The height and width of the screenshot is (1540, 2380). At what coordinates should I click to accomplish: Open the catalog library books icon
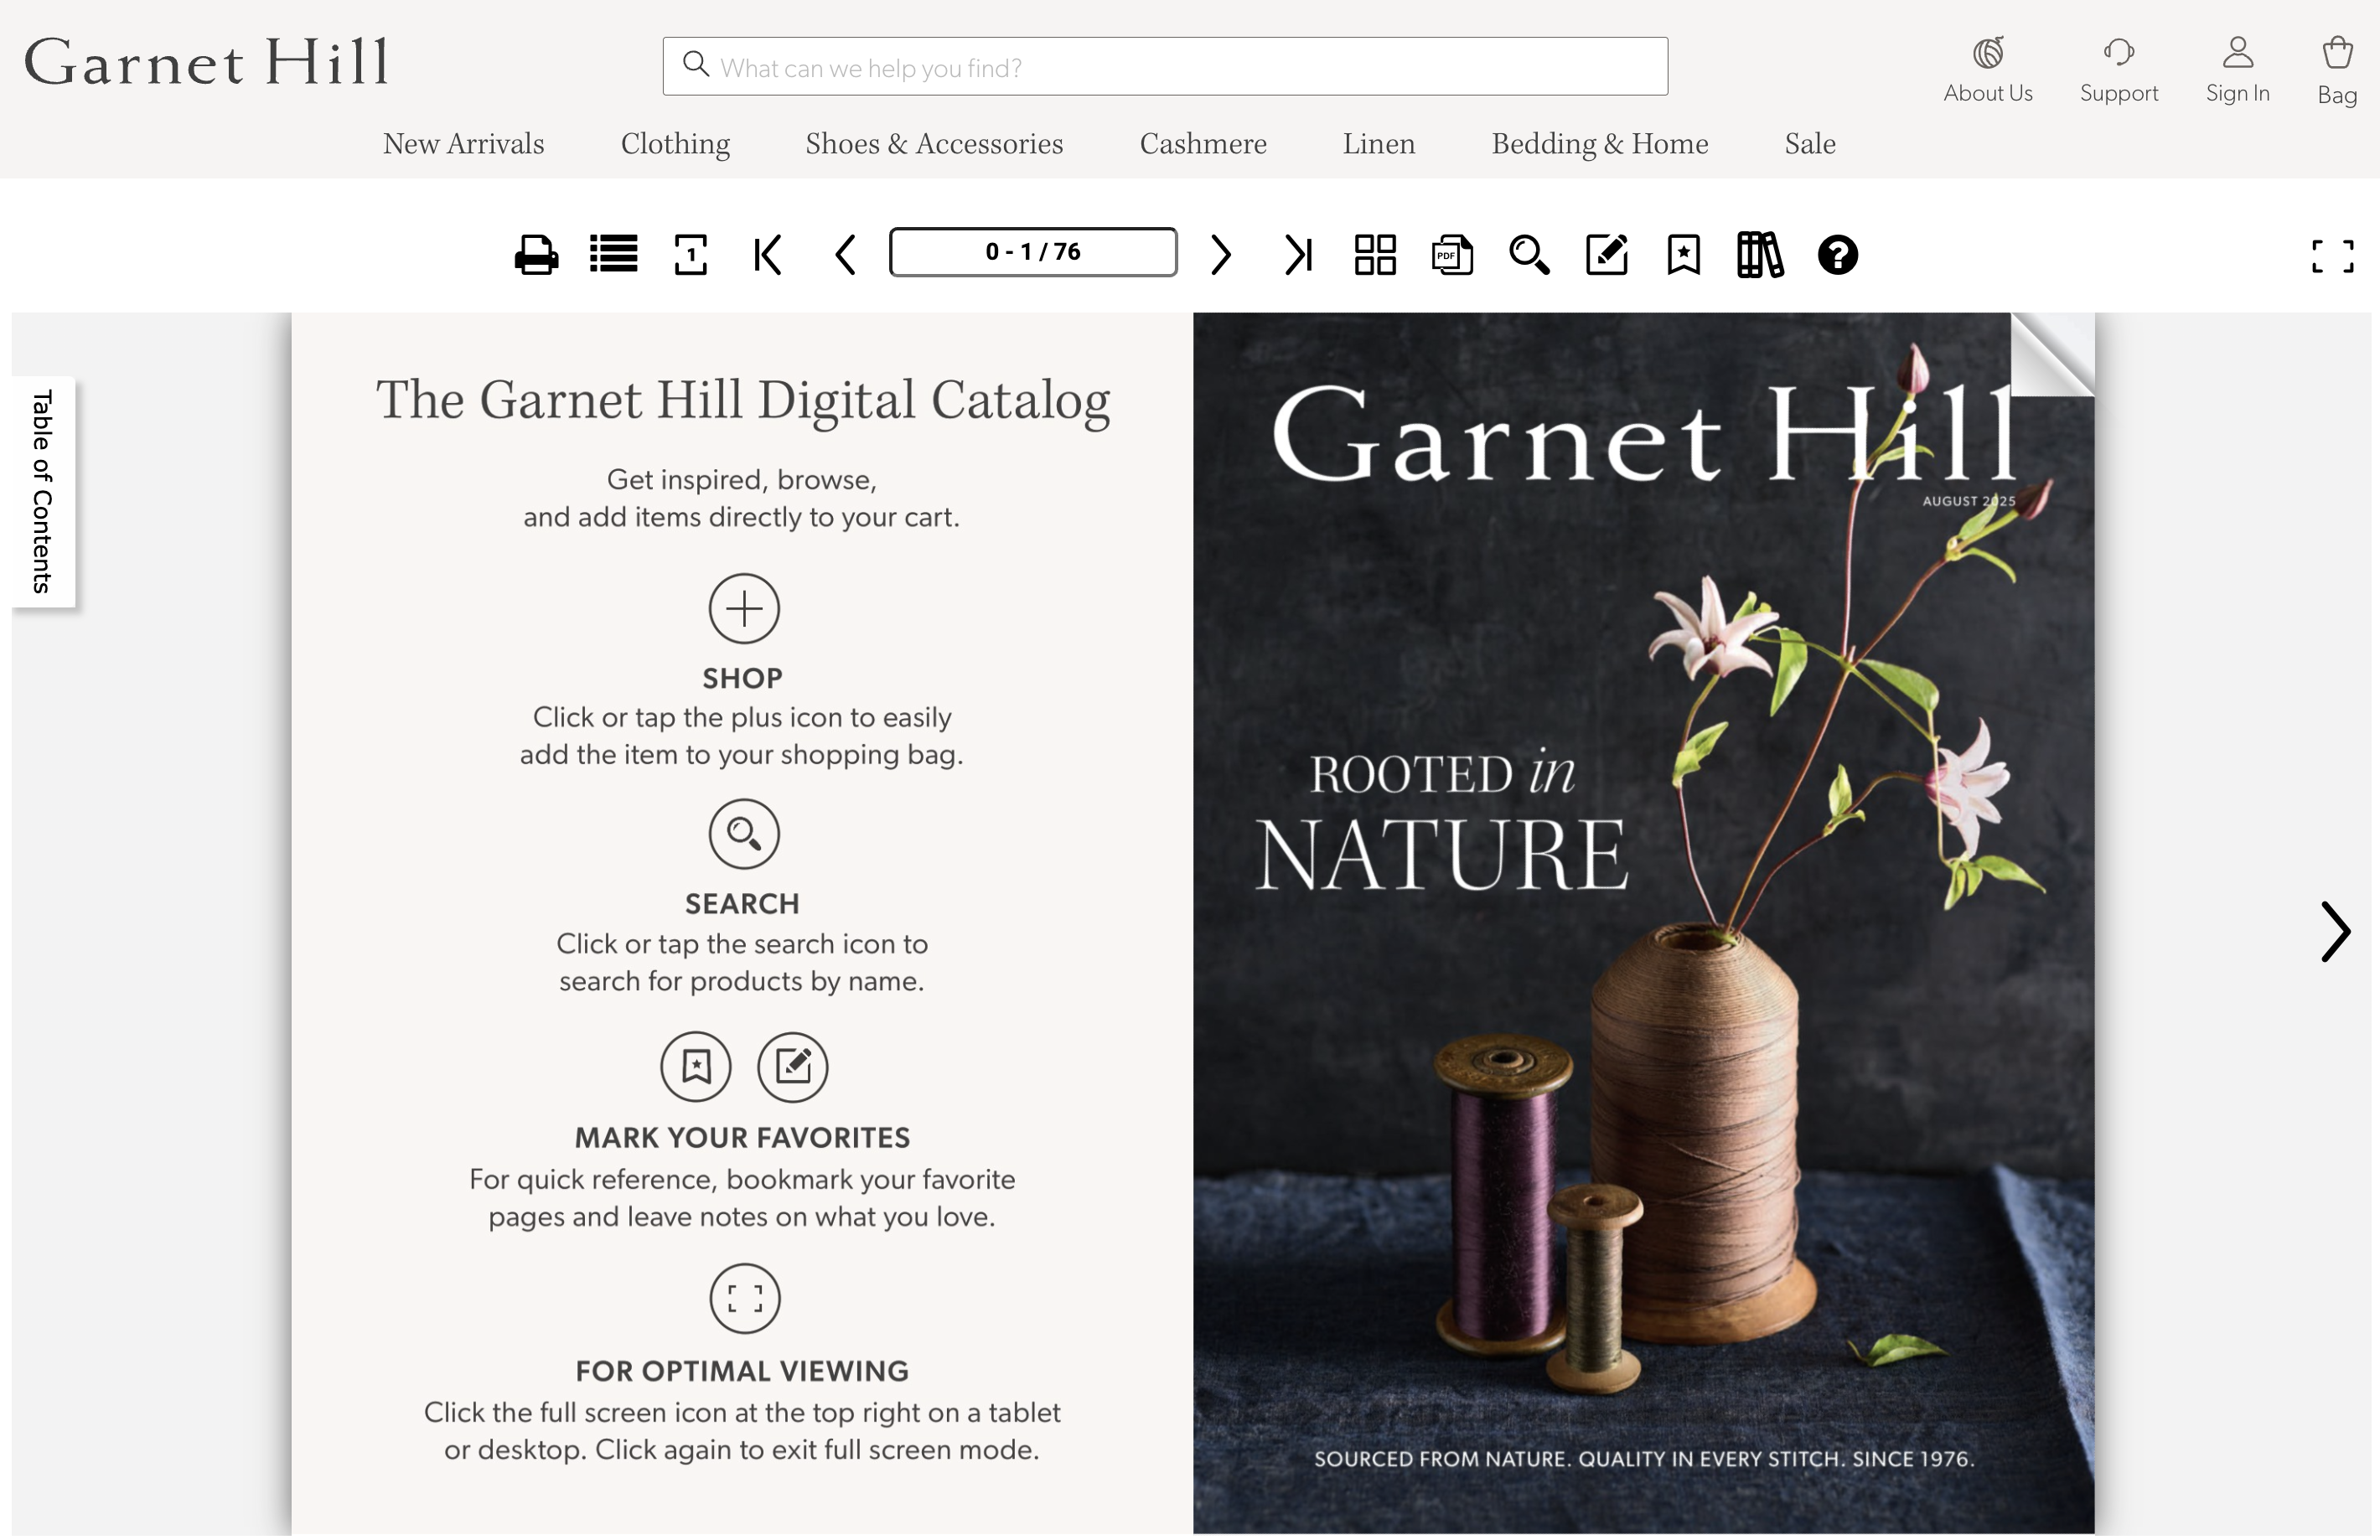[1760, 255]
